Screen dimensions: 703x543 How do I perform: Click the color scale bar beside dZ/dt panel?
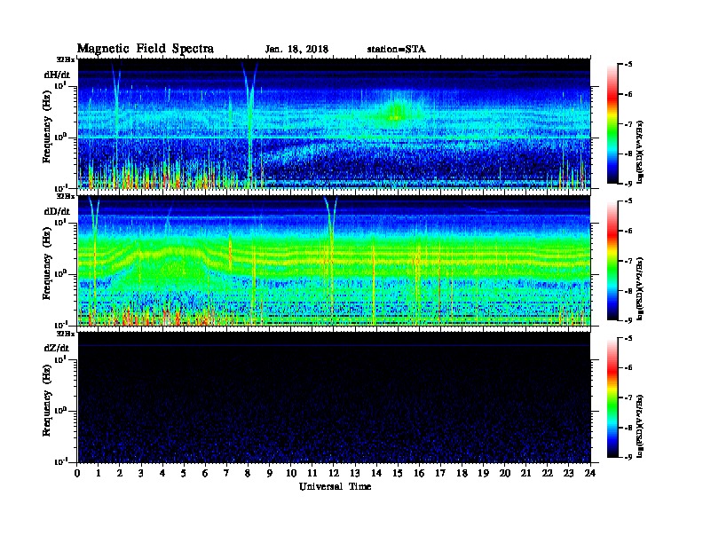coord(612,397)
